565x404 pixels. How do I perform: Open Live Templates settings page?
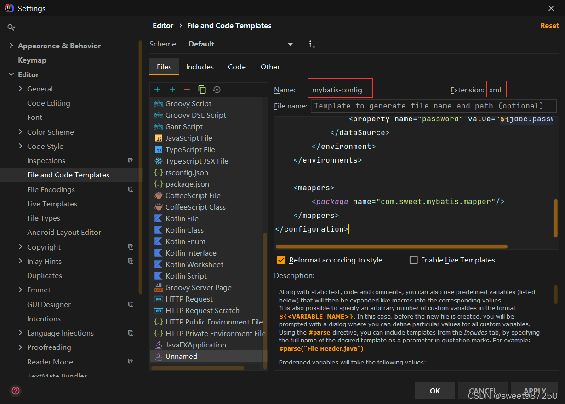52,204
